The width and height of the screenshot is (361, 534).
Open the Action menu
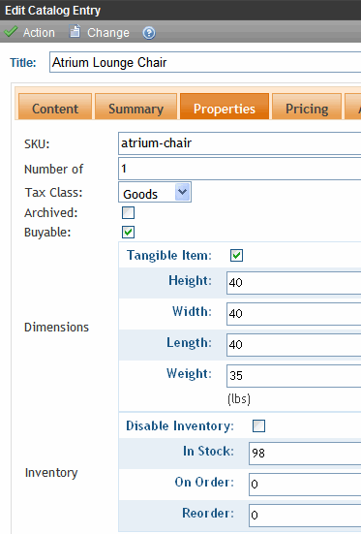tap(39, 33)
